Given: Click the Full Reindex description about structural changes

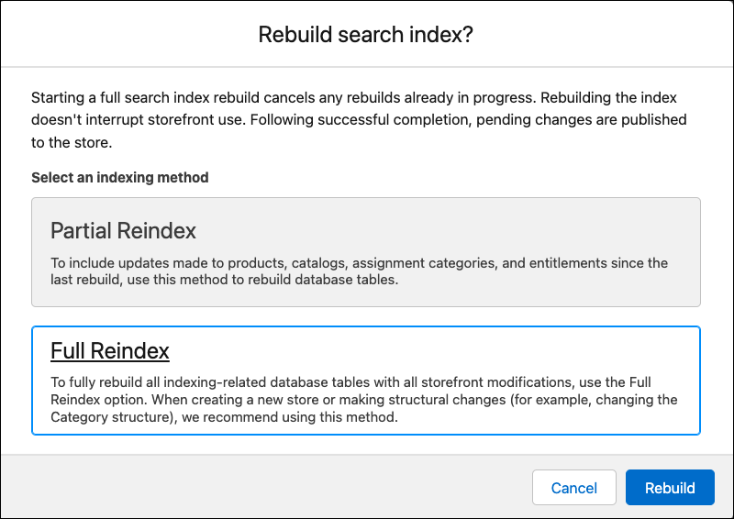Looking at the screenshot, I should point(363,399).
